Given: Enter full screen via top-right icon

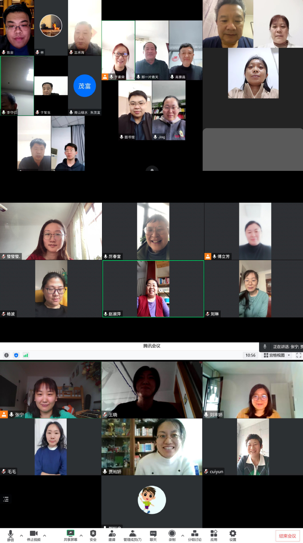Looking at the screenshot, I should click(298, 355).
